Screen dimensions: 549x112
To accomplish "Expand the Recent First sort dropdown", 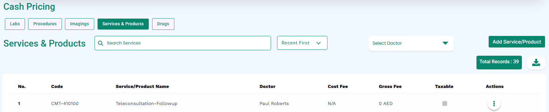I will [302, 43].
